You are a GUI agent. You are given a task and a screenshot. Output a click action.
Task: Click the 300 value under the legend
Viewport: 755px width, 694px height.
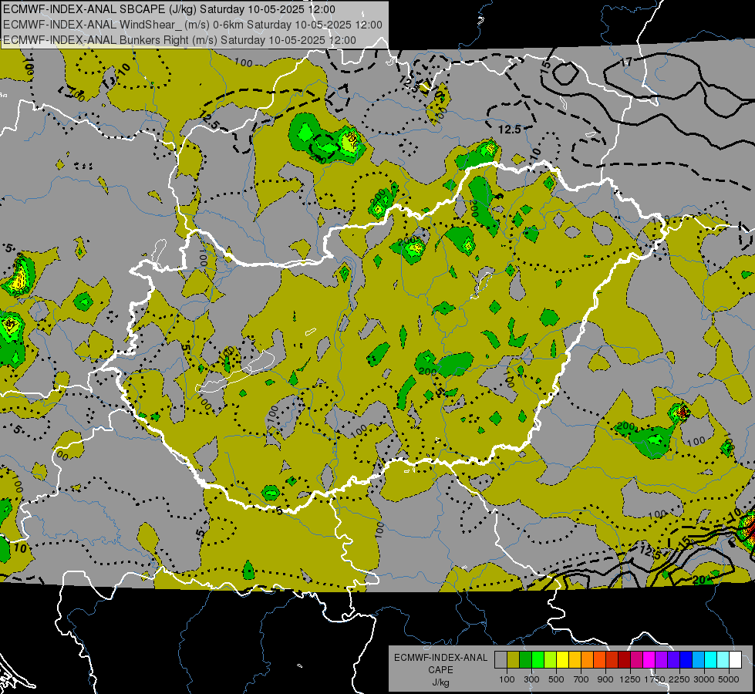coord(531,679)
